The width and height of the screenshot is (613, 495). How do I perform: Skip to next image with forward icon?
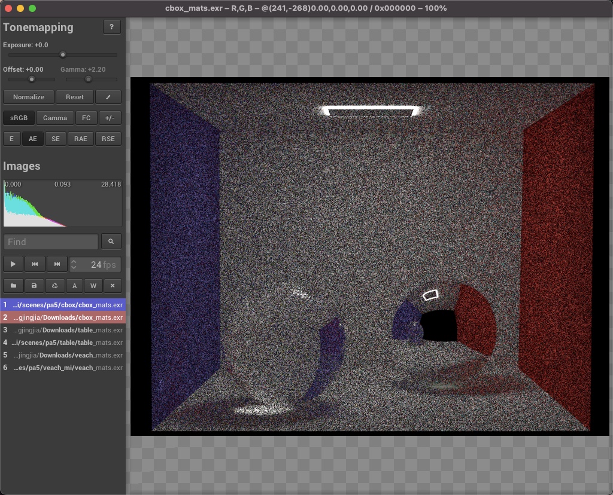pos(57,264)
